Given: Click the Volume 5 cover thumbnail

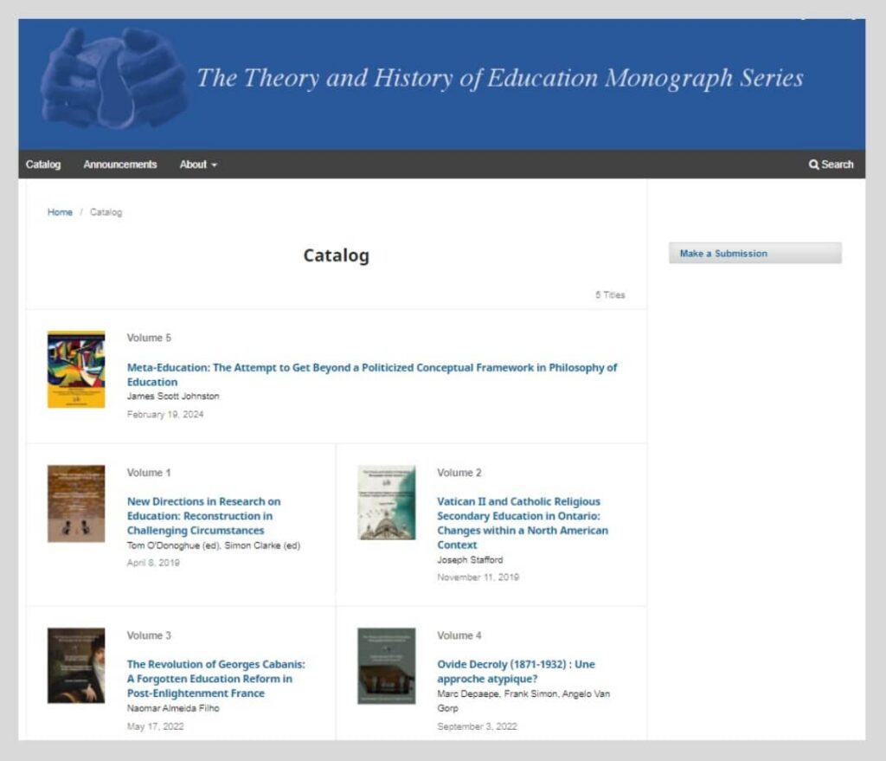Looking at the screenshot, I should tap(75, 368).
